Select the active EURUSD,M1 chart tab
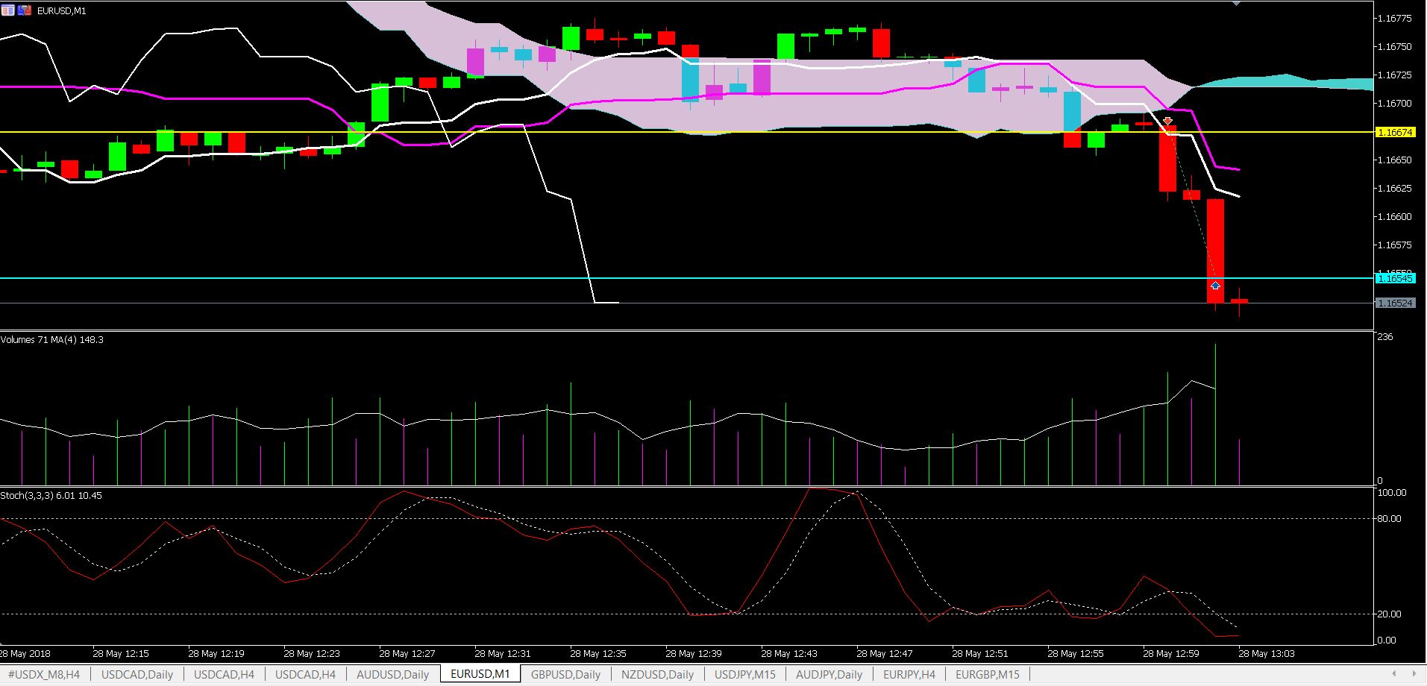This screenshot has width=1427, height=686. [x=480, y=674]
